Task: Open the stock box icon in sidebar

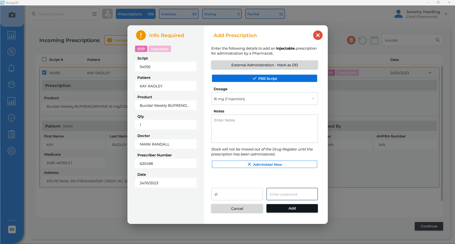Action: point(11,85)
